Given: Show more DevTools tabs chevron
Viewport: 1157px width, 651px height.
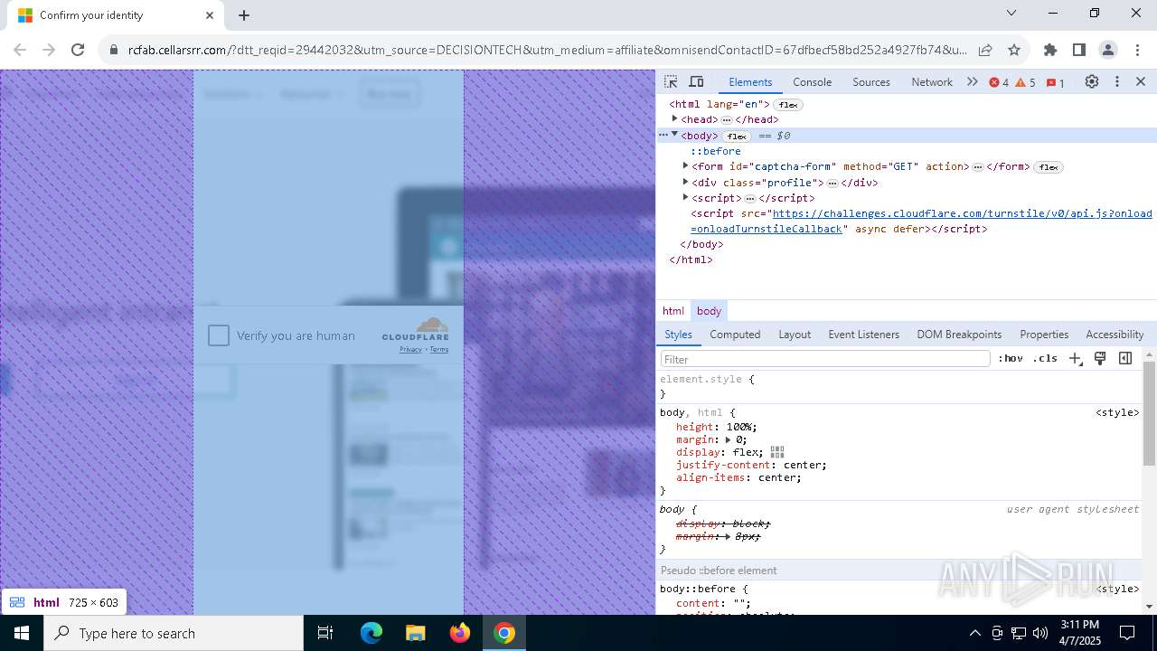Looking at the screenshot, I should point(972,81).
